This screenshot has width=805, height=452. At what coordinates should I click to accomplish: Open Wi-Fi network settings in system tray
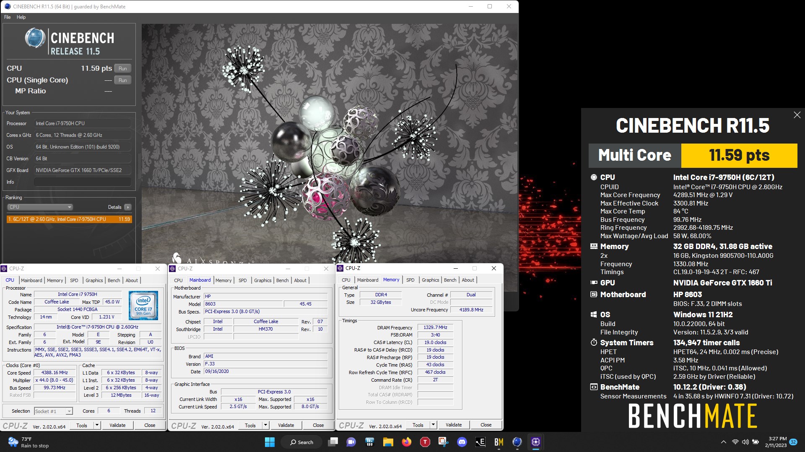pyautogui.click(x=735, y=442)
